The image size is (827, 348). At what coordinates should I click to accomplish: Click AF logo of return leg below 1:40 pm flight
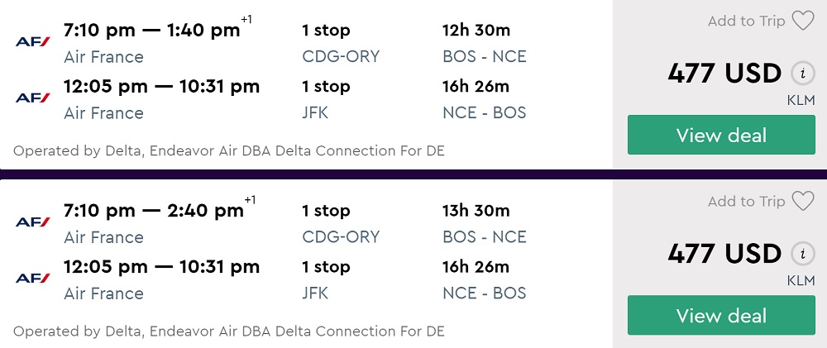[33, 98]
